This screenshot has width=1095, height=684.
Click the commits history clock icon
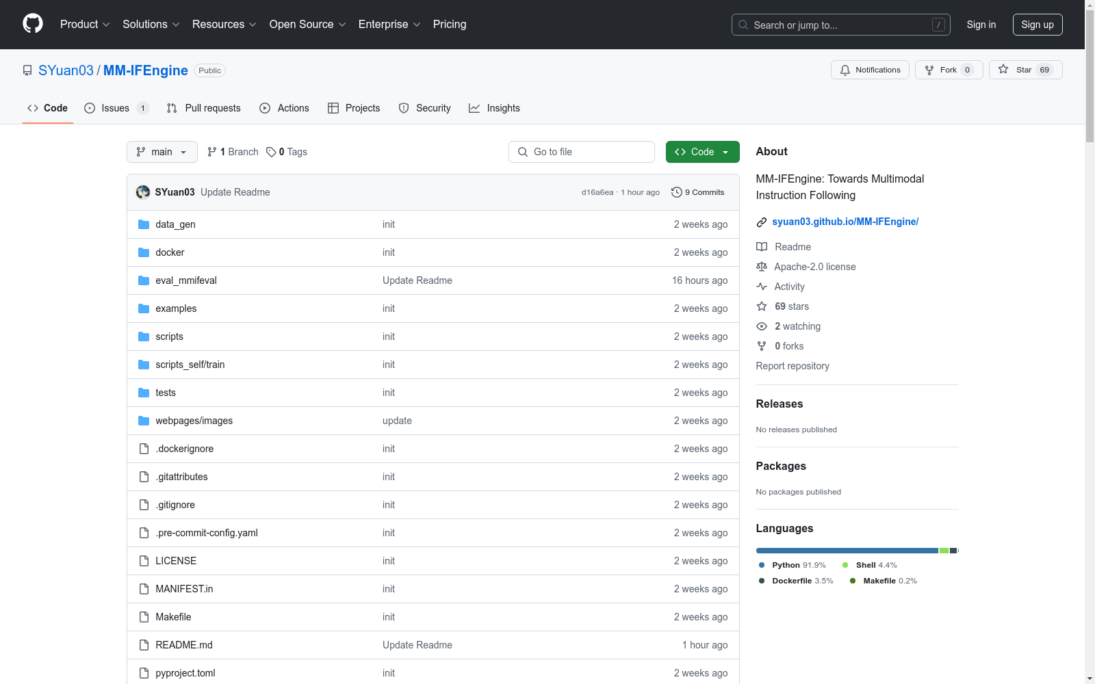(x=677, y=192)
